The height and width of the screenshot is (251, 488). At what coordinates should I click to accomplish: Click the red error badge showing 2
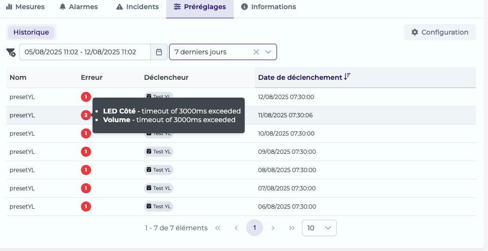(86, 115)
